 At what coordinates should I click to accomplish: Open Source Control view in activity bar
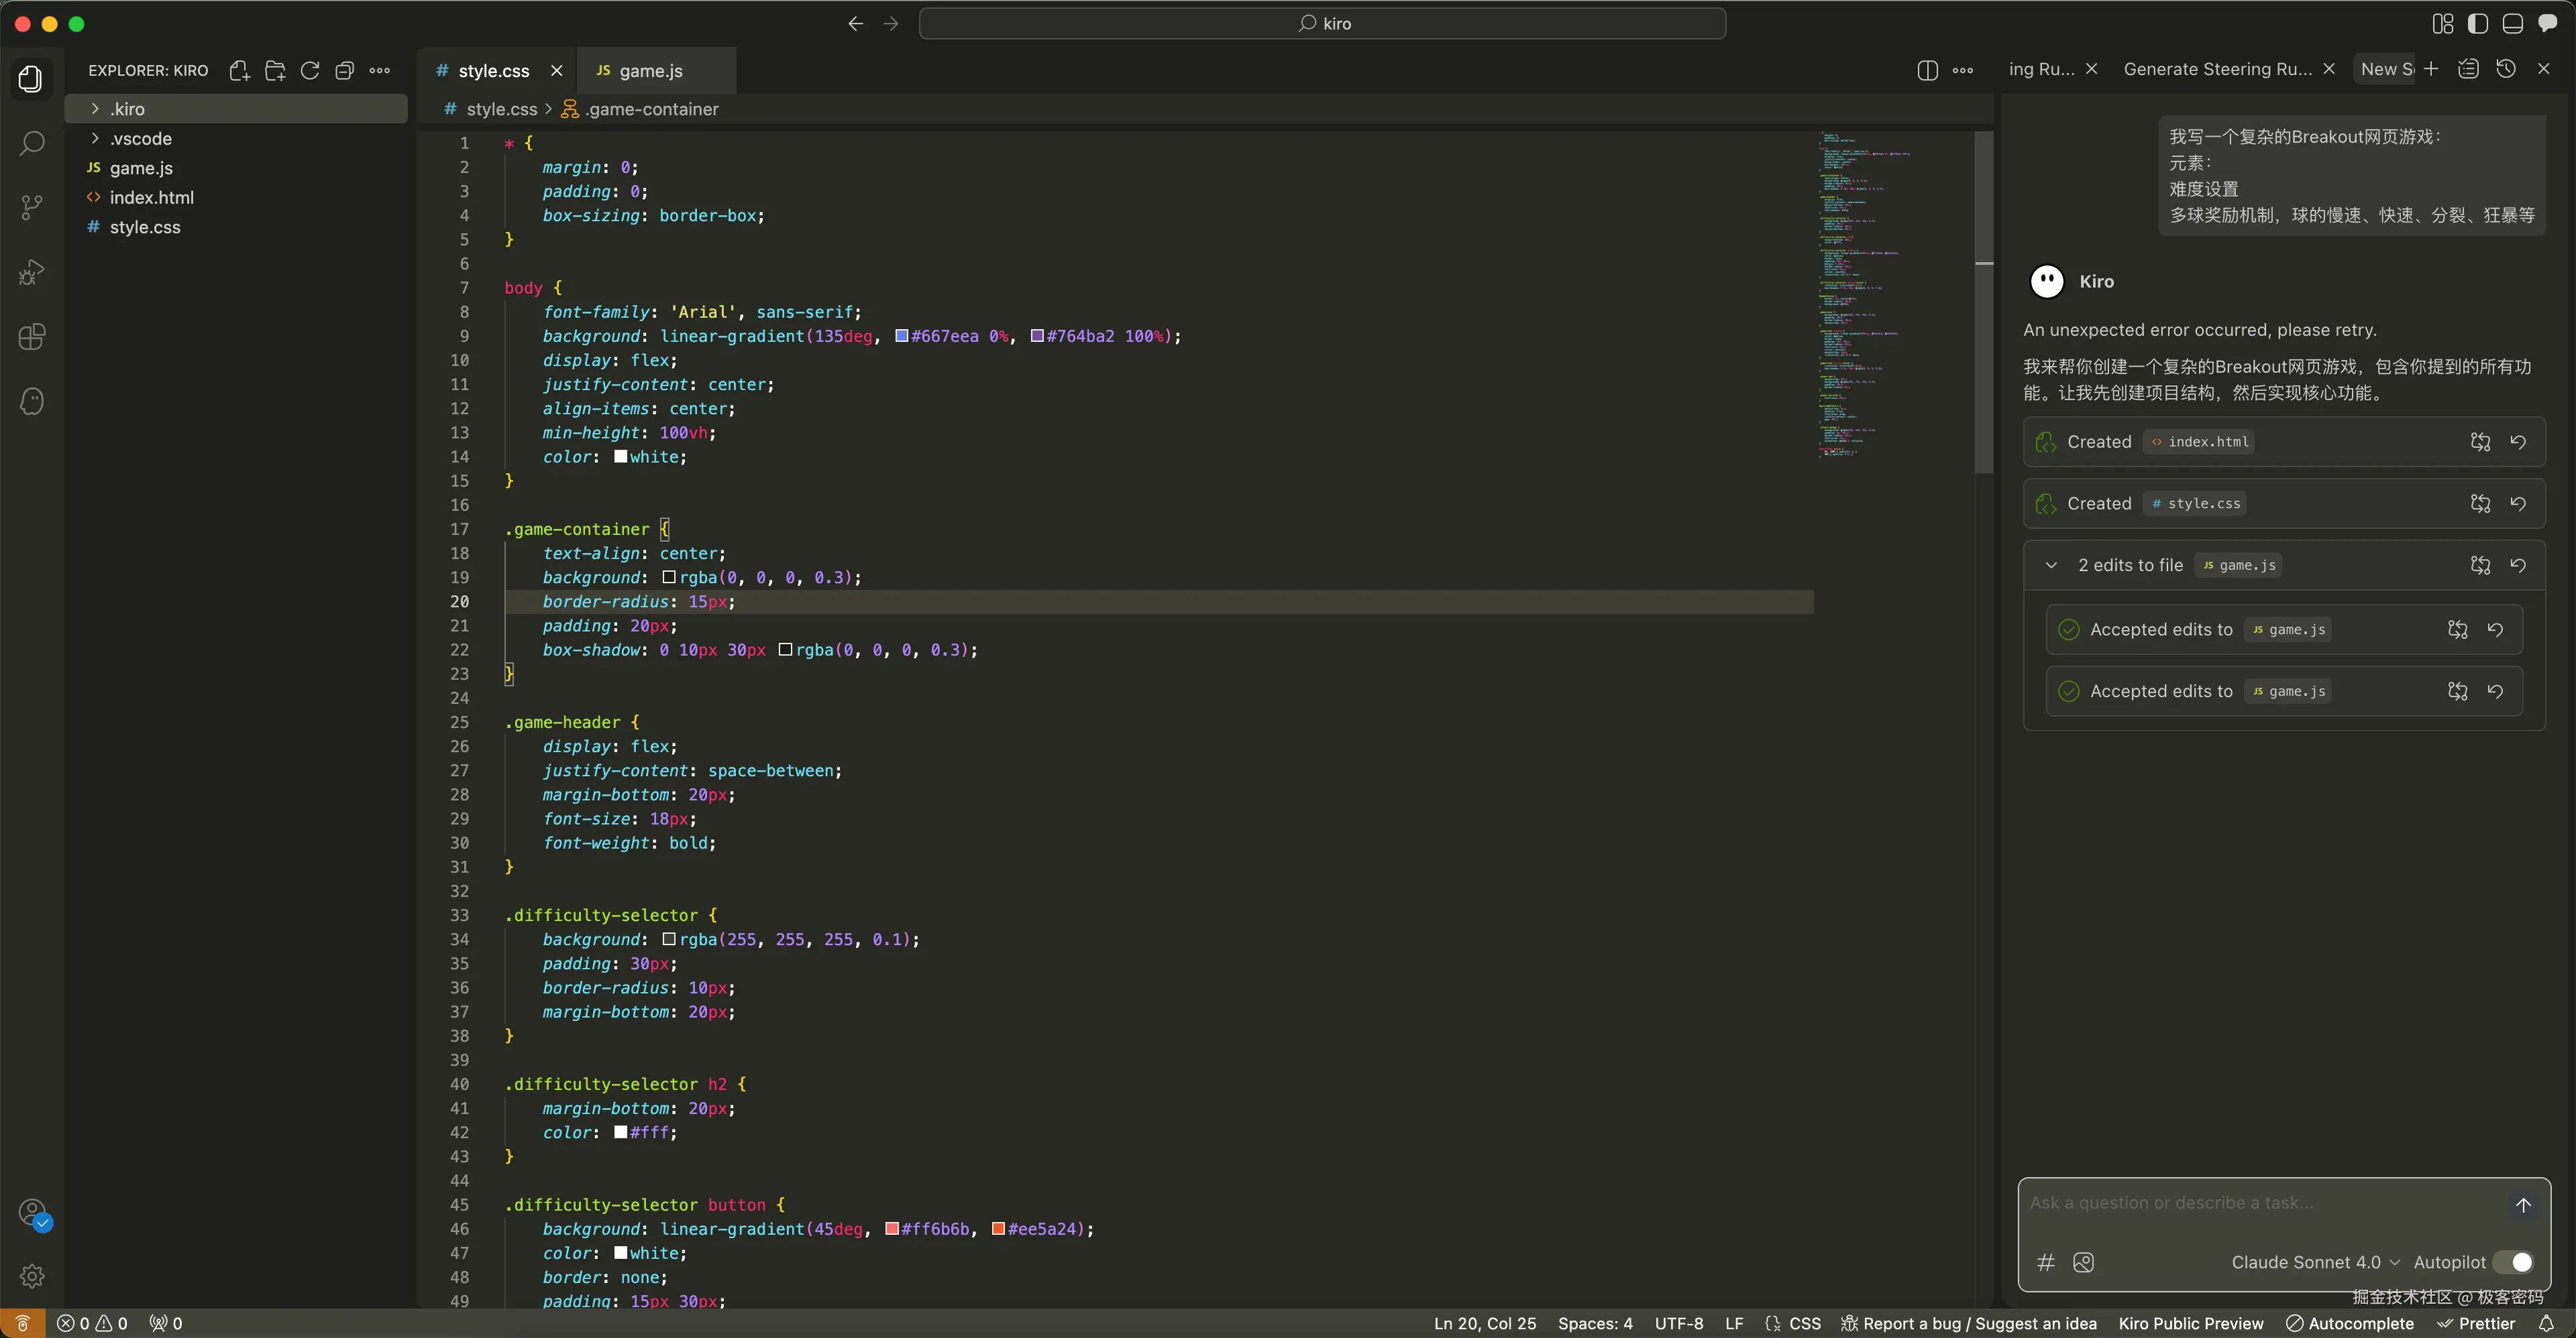point(32,207)
